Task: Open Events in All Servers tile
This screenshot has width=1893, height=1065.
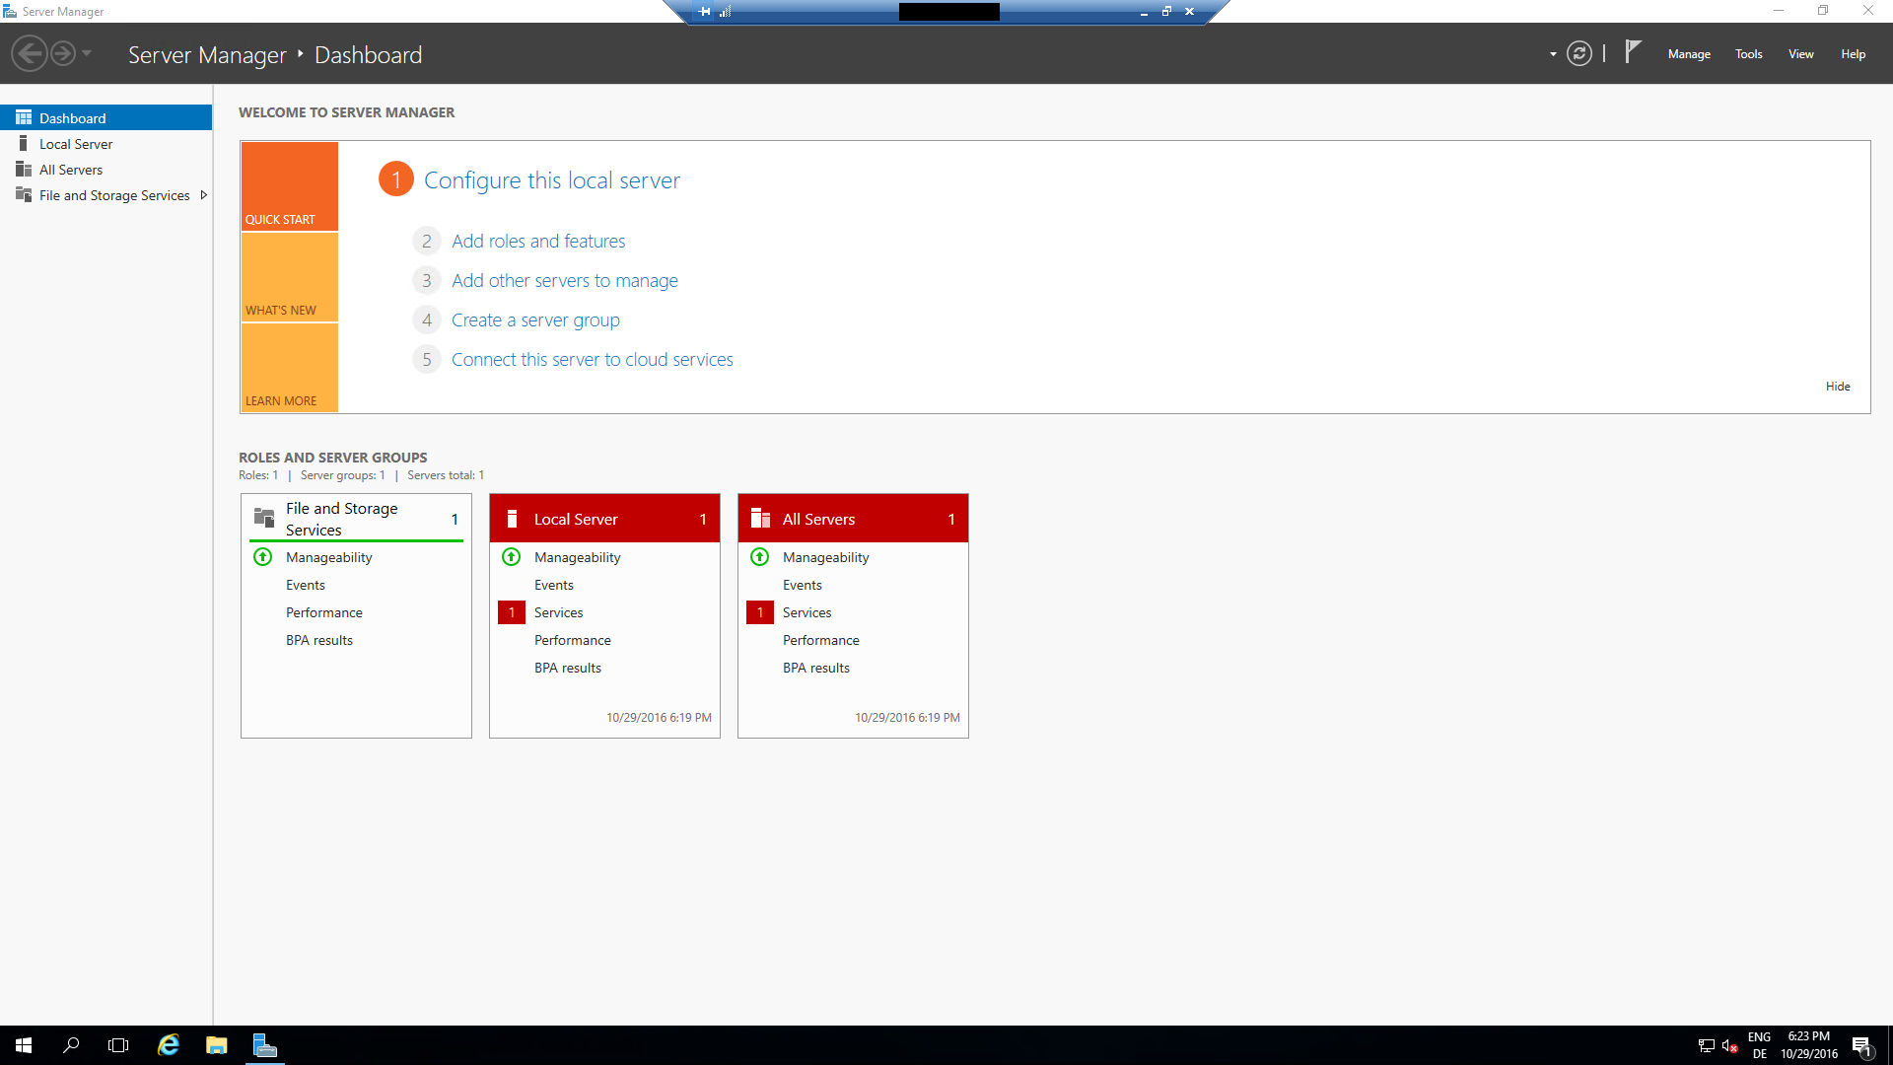Action: (803, 585)
